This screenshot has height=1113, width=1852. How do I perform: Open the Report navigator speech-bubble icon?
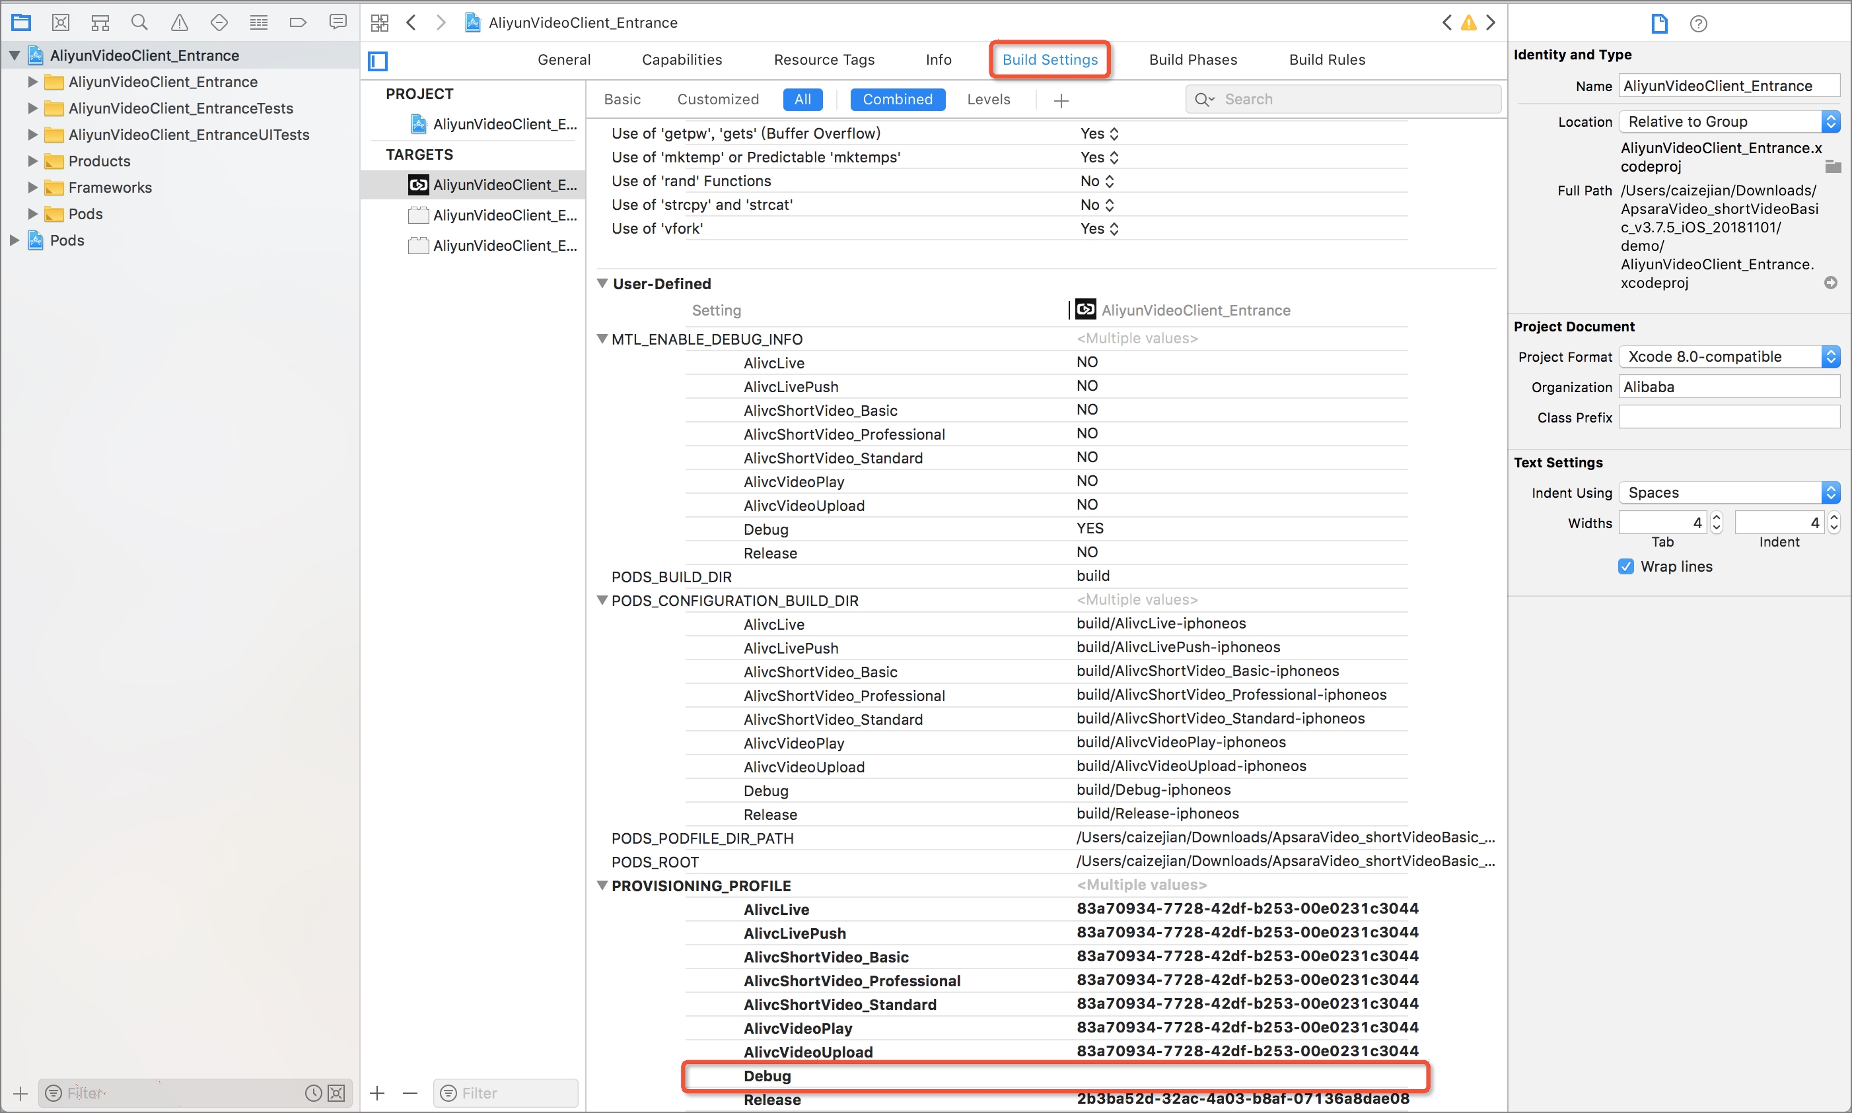[338, 22]
